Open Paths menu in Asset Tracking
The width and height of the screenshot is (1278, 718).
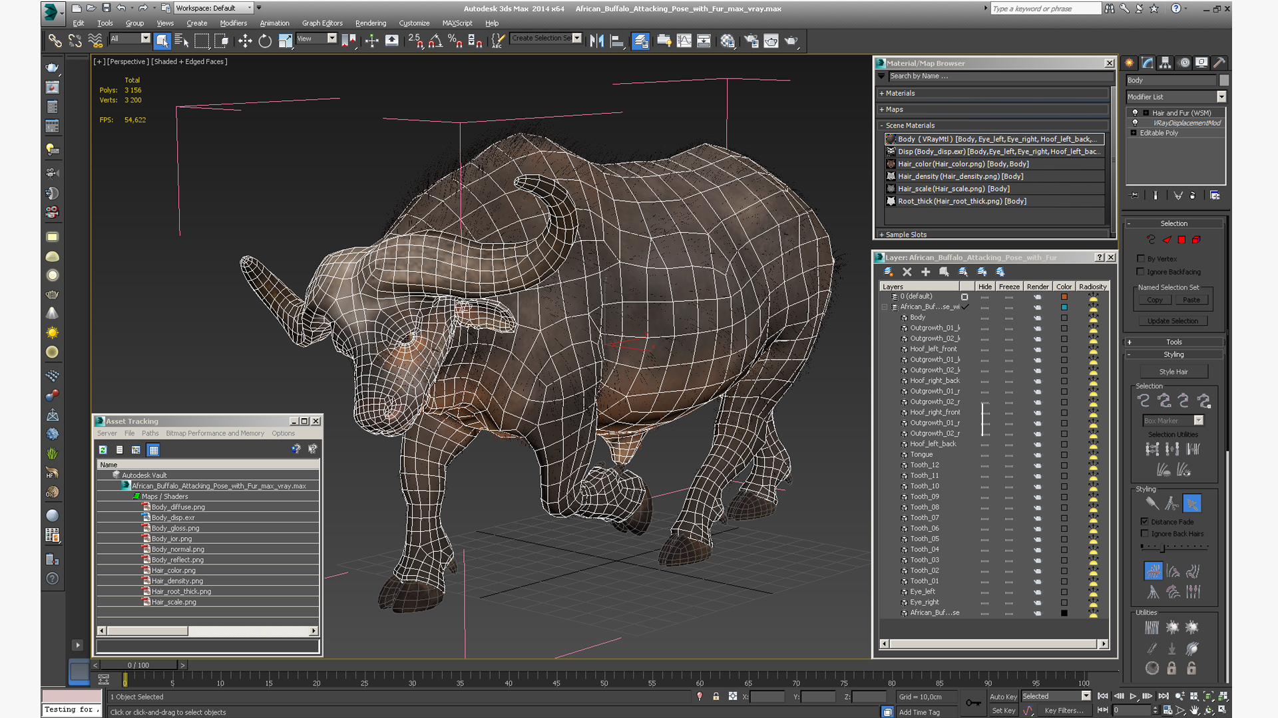coord(150,433)
